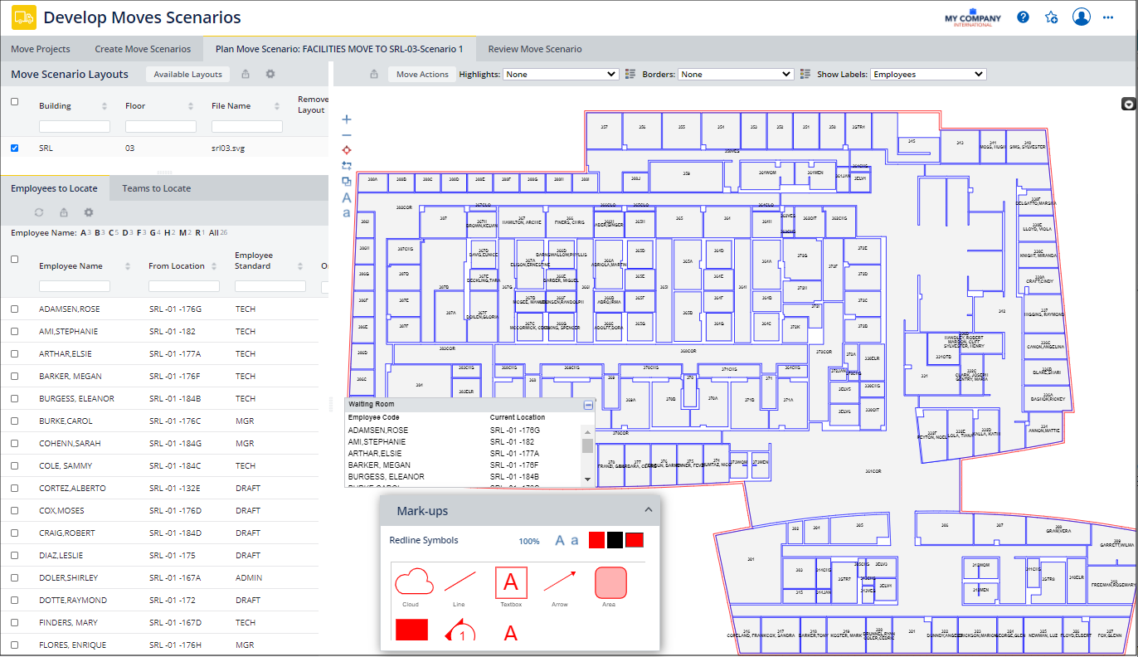The image size is (1138, 657).
Task: Open the Highlights legend icon
Action: [630, 74]
